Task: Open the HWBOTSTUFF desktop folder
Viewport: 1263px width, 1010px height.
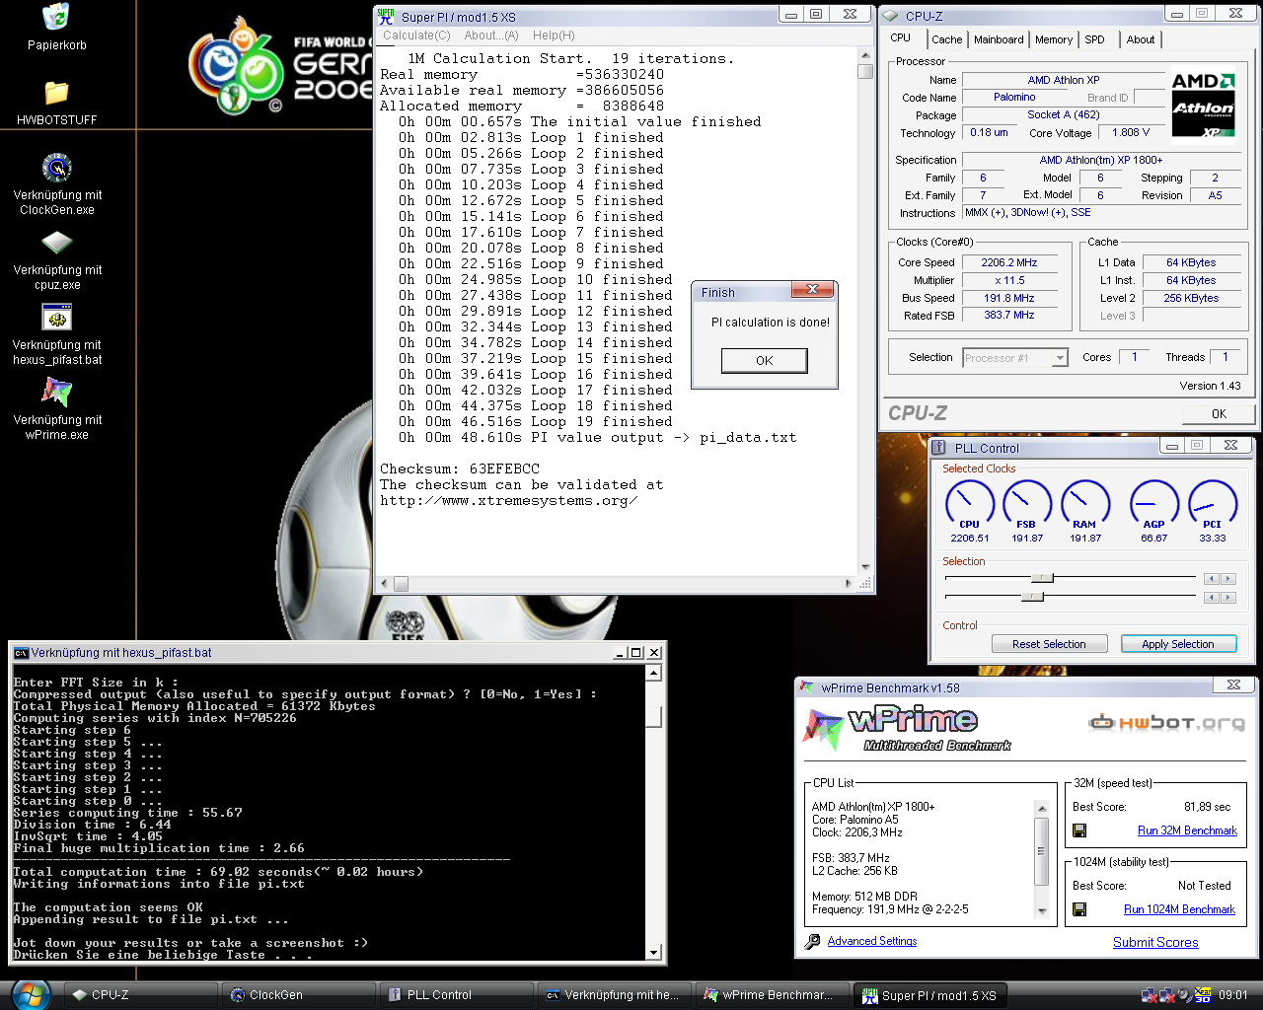Action: click(56, 94)
